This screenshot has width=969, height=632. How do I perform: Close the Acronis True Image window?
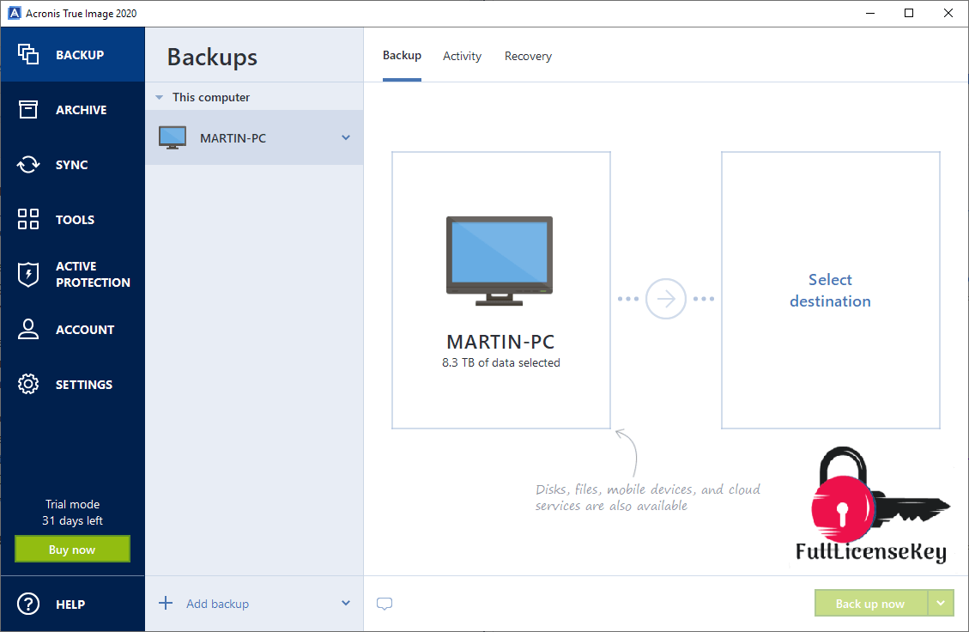click(x=948, y=13)
